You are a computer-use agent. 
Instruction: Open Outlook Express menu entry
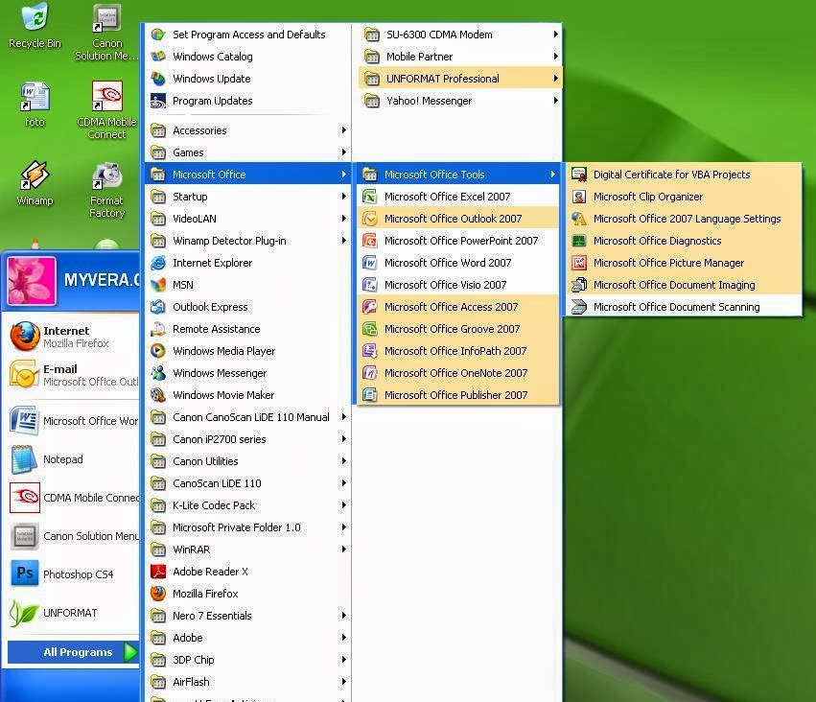coord(248,307)
